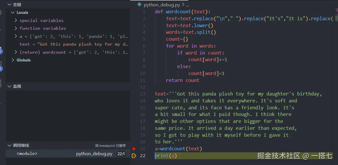Click the 监视 watch panel empty input area
The image size is (338, 165).
(68, 116)
